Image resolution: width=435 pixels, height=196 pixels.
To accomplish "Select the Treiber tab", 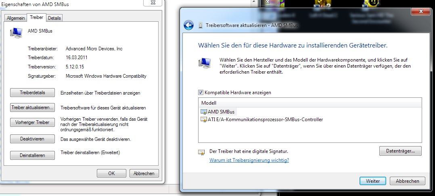I will pos(37,17).
